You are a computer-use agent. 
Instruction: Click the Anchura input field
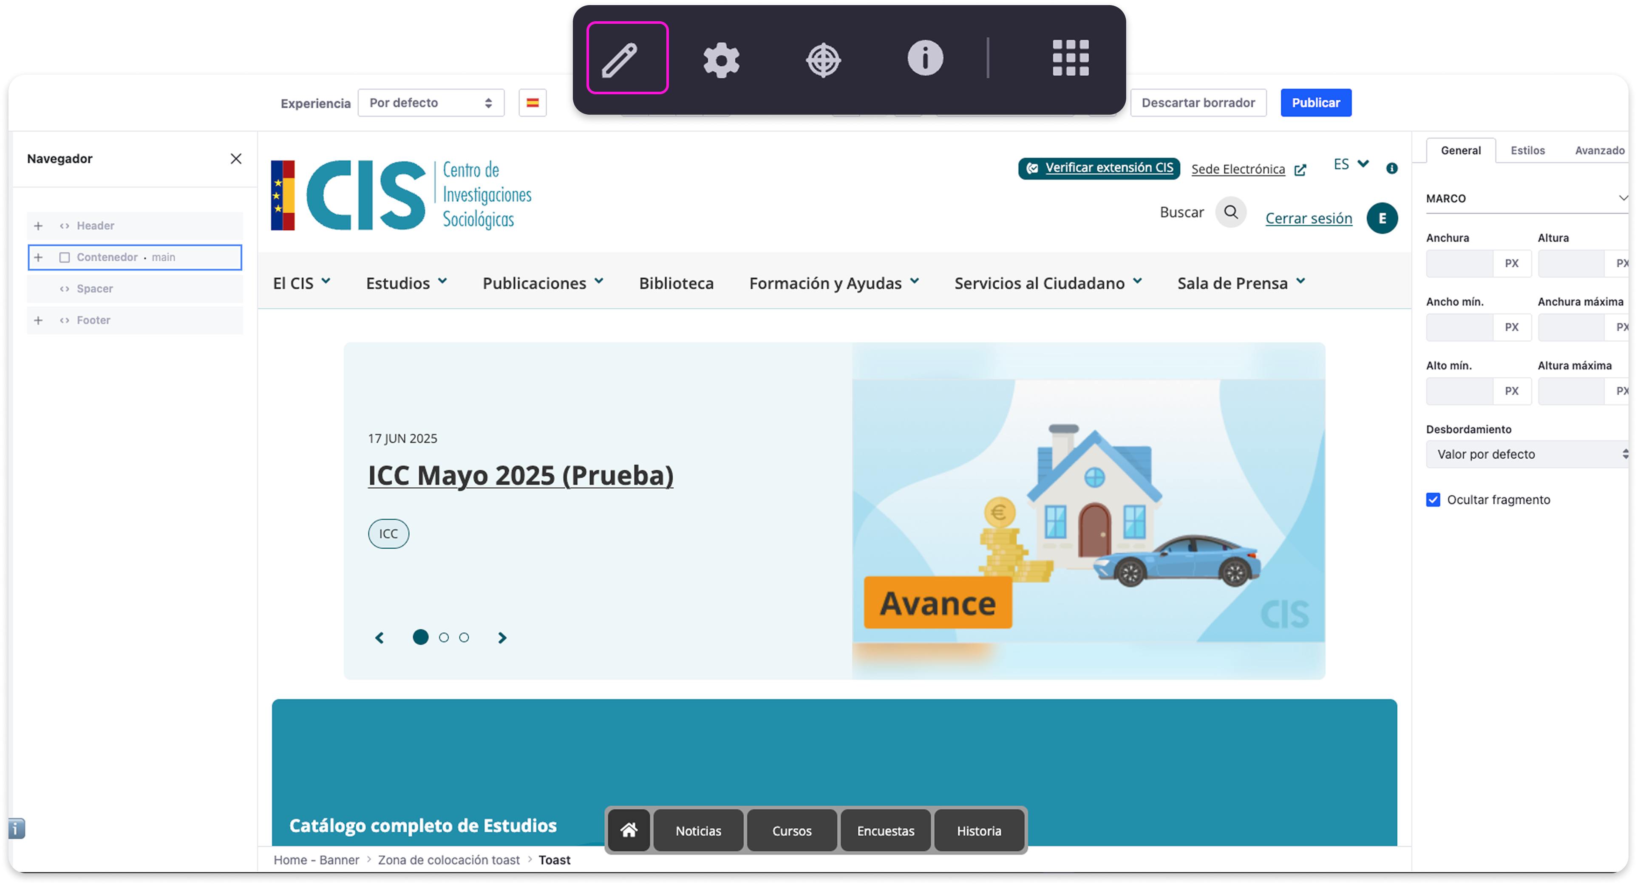(x=1459, y=263)
